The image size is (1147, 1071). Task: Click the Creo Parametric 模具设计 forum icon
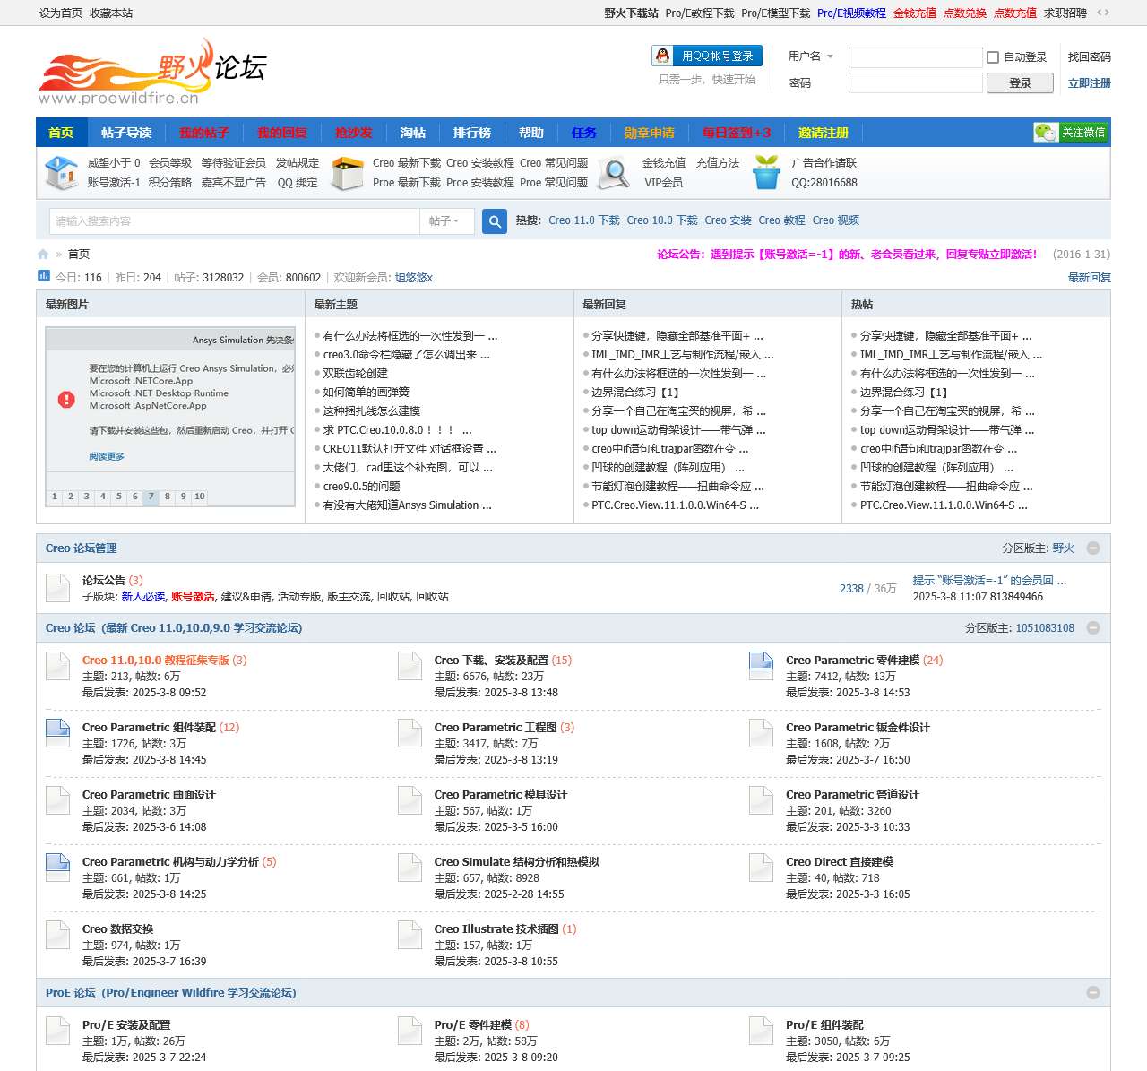coord(410,801)
